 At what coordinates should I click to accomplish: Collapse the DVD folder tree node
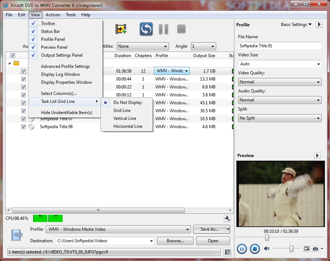(x=9, y=63)
